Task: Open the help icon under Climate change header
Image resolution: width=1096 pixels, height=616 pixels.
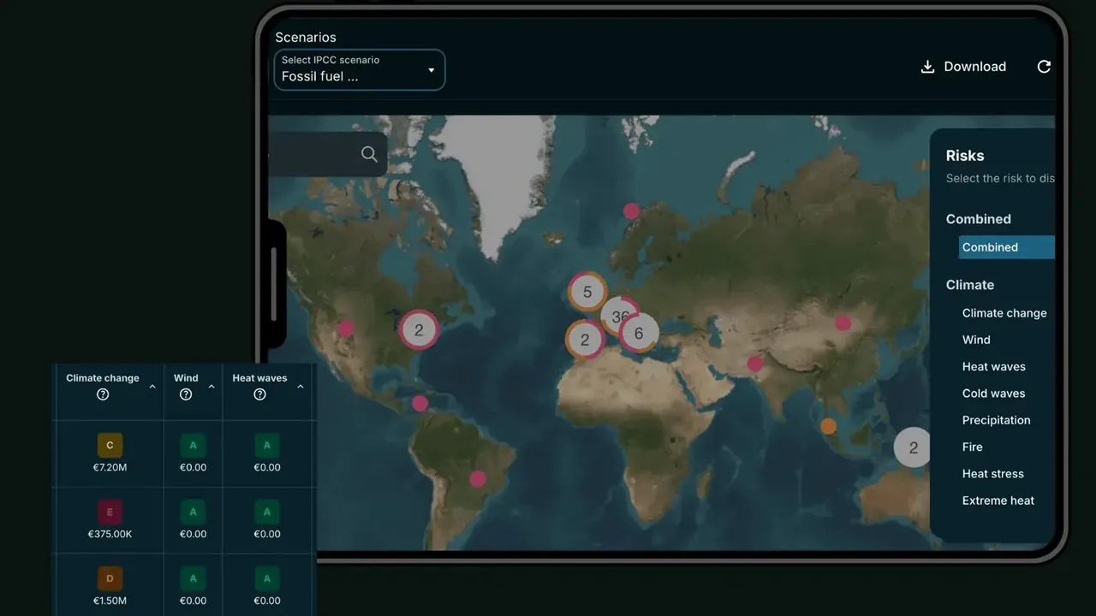Action: [103, 394]
